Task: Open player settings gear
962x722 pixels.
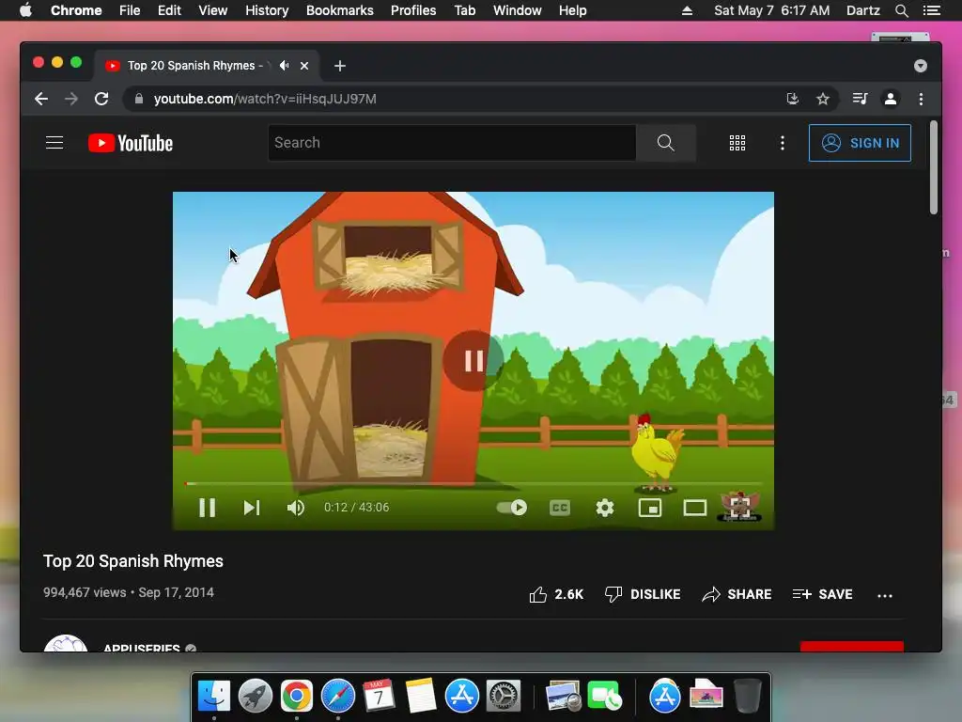Action: tap(605, 508)
